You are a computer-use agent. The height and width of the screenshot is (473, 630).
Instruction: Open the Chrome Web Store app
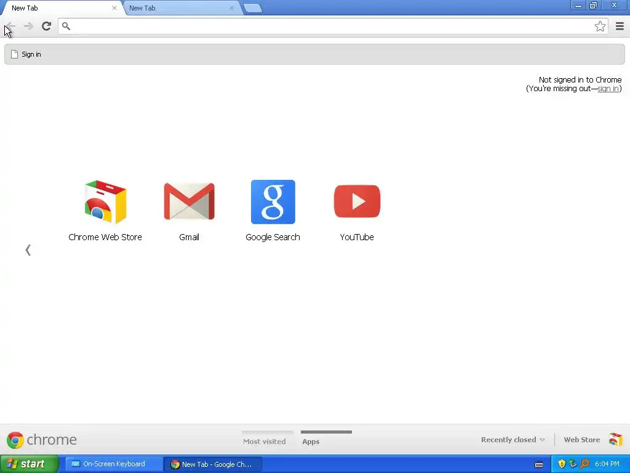point(105,202)
